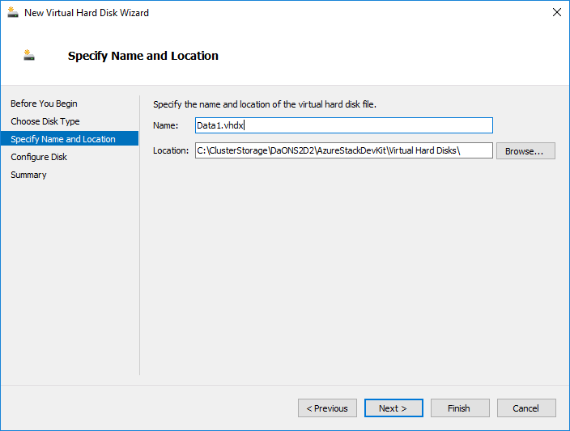Go to Before You Begin step
Image resolution: width=570 pixels, height=431 pixels.
pos(44,104)
